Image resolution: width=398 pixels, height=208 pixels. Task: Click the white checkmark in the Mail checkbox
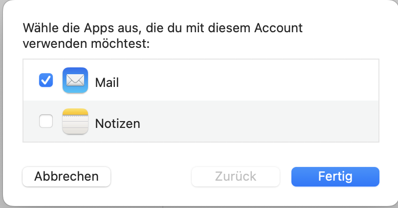coord(46,80)
